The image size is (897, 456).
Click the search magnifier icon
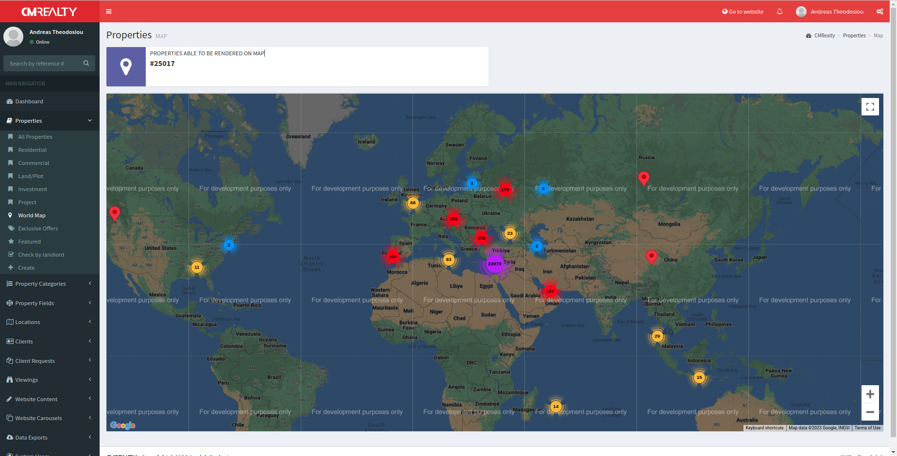tap(86, 63)
